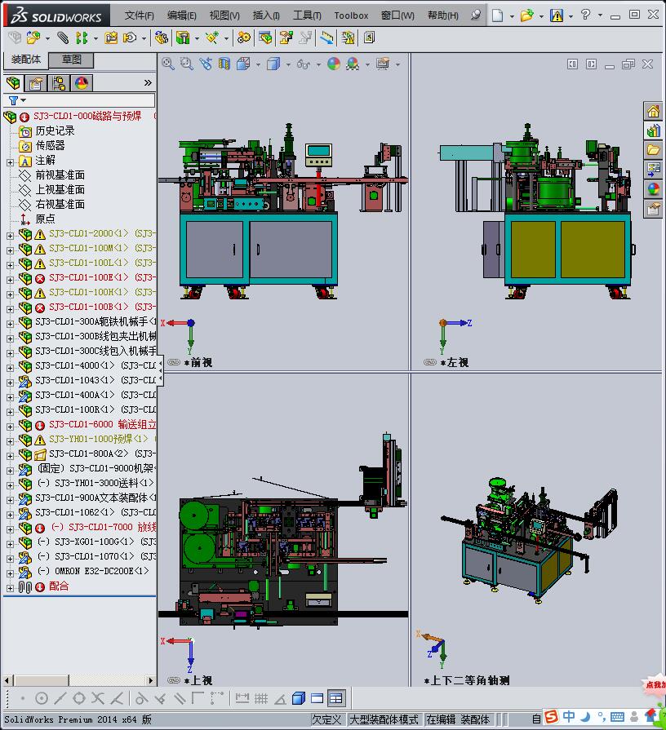The width and height of the screenshot is (666, 730).
Task: Click the 欠定义 status bar field
Action: (x=327, y=719)
